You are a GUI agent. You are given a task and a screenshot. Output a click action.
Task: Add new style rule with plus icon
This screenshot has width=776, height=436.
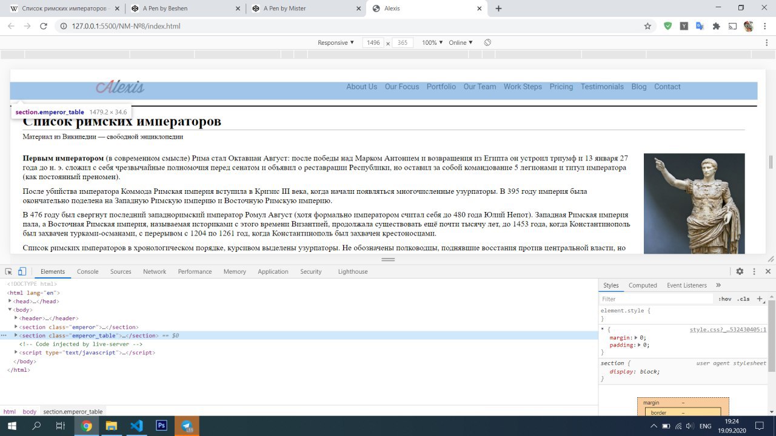(x=760, y=299)
